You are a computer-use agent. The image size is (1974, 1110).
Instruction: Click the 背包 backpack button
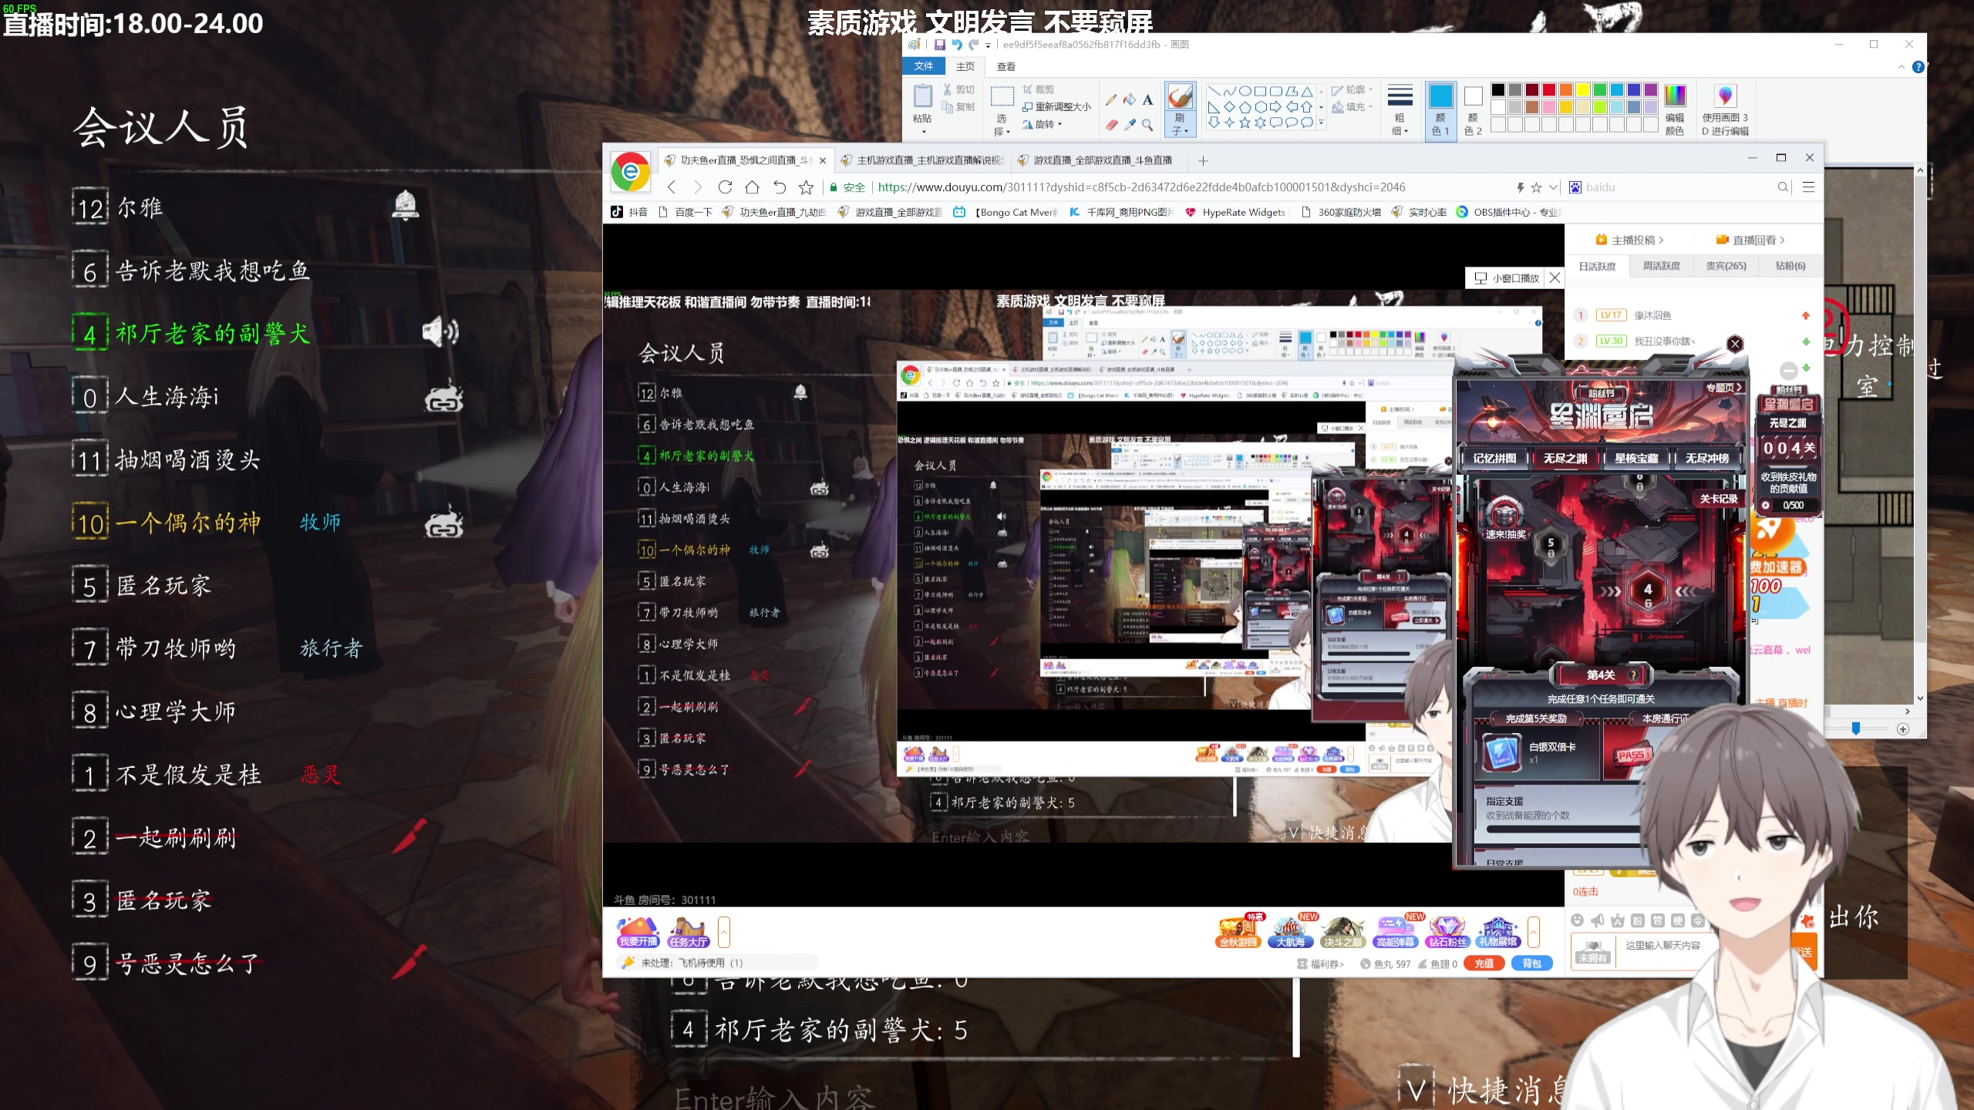(1531, 964)
